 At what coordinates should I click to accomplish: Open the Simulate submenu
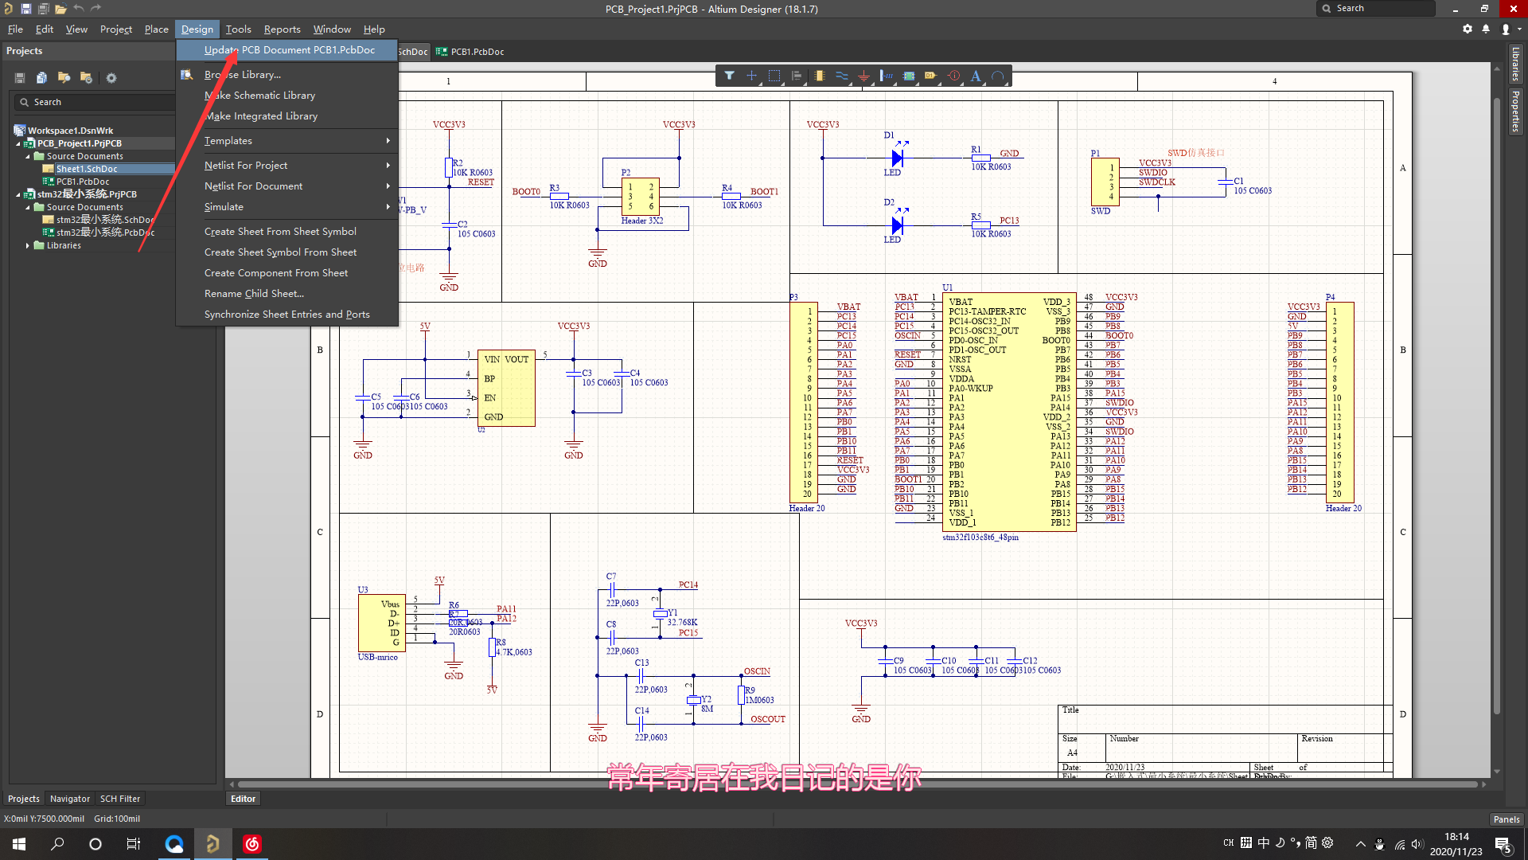coord(287,207)
